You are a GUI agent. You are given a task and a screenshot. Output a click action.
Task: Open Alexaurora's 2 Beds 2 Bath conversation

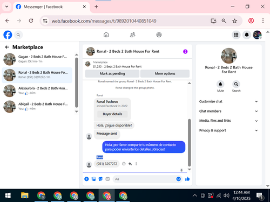point(37,91)
